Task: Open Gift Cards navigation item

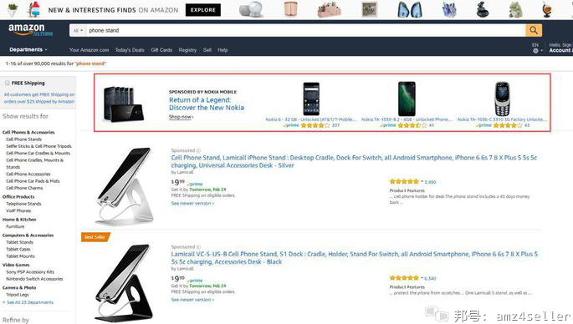Action: coord(161,50)
